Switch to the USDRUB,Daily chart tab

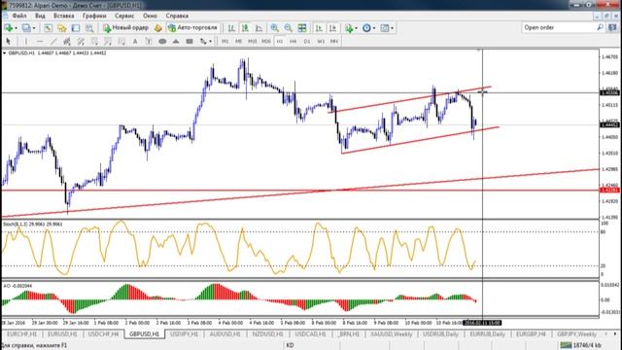pyautogui.click(x=440, y=334)
